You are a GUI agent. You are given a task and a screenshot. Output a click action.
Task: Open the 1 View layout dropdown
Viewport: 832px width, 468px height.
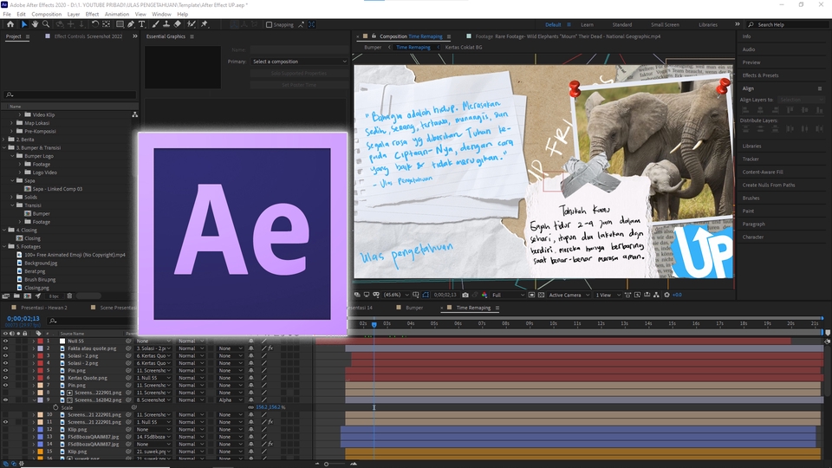pyautogui.click(x=608, y=295)
